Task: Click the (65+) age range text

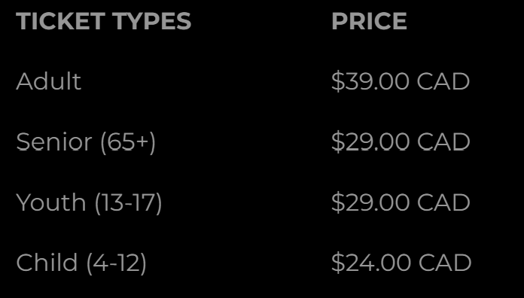Action: click(128, 143)
